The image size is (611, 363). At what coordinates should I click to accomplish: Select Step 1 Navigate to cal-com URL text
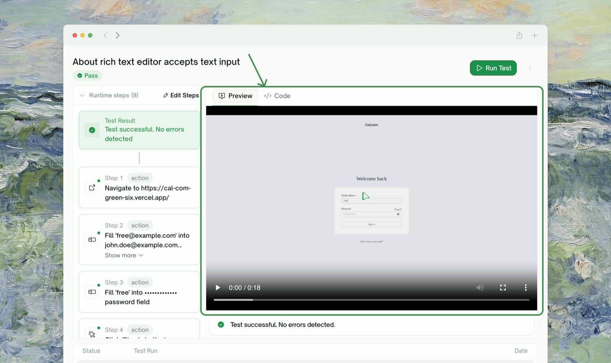[148, 193]
